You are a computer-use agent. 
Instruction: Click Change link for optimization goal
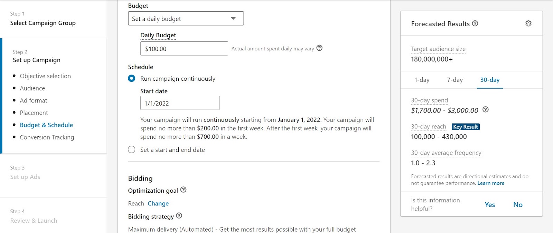click(158, 203)
